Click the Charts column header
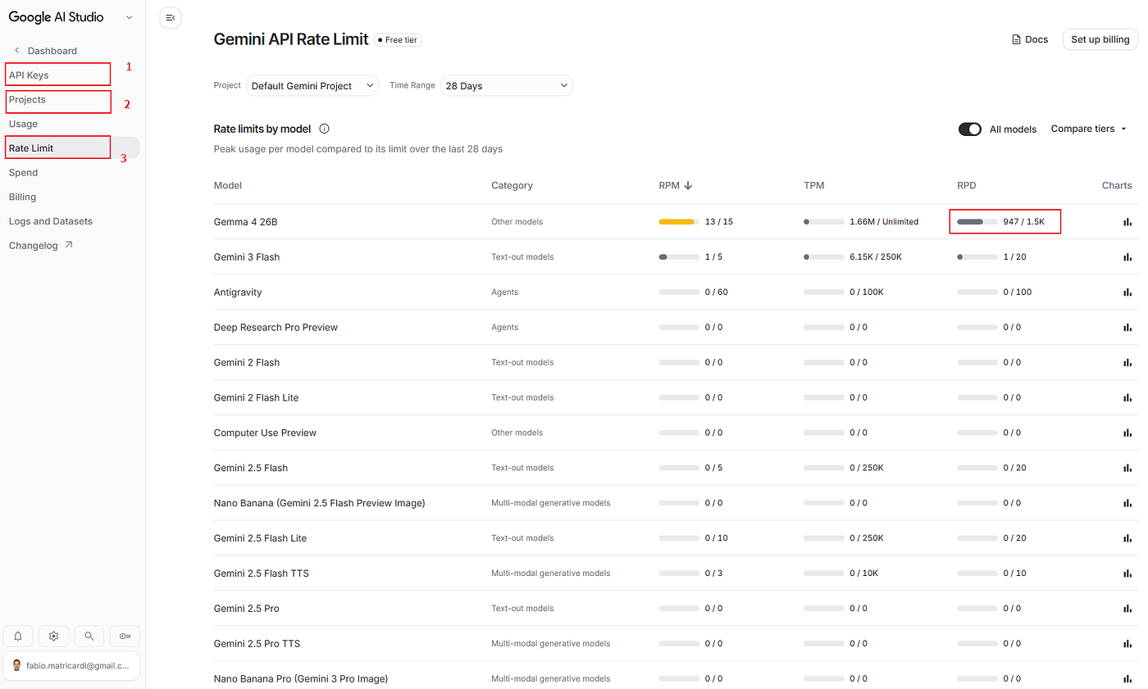The width and height of the screenshot is (1148, 689). (1117, 186)
